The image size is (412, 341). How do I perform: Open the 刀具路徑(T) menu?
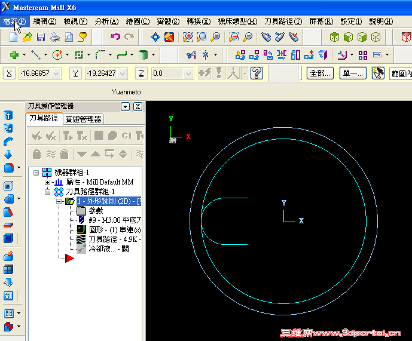pos(283,21)
